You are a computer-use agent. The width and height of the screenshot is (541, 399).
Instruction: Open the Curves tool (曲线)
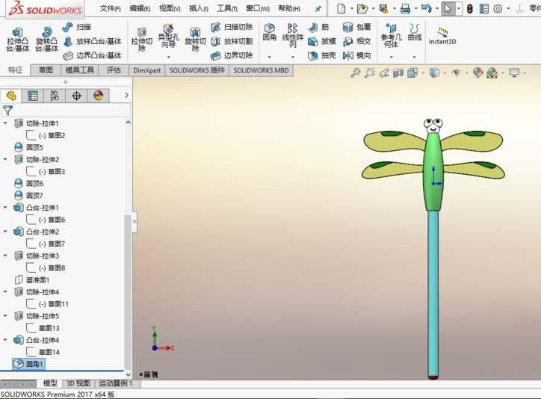(x=415, y=32)
